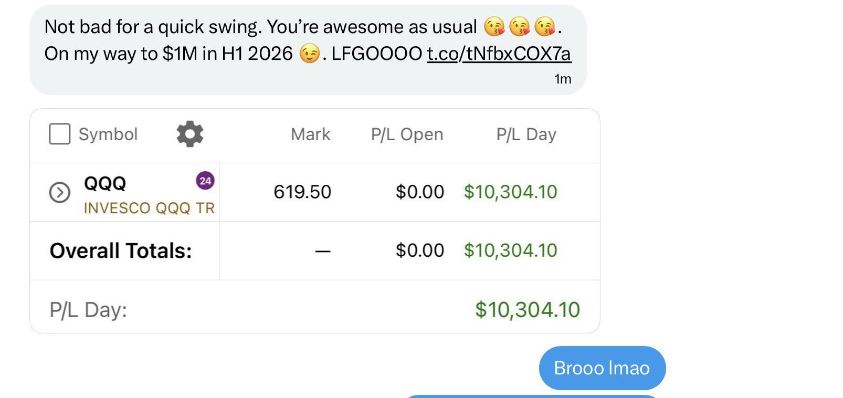The height and width of the screenshot is (398, 843).
Task: Click the Overall Totals label
Action: click(x=121, y=251)
